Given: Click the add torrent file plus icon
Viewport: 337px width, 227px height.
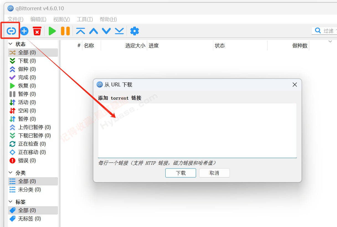Looking at the screenshot, I should 24,31.
